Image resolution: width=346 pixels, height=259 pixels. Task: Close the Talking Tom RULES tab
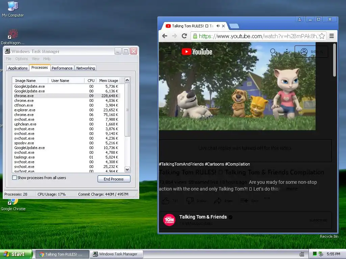[x=223, y=26]
